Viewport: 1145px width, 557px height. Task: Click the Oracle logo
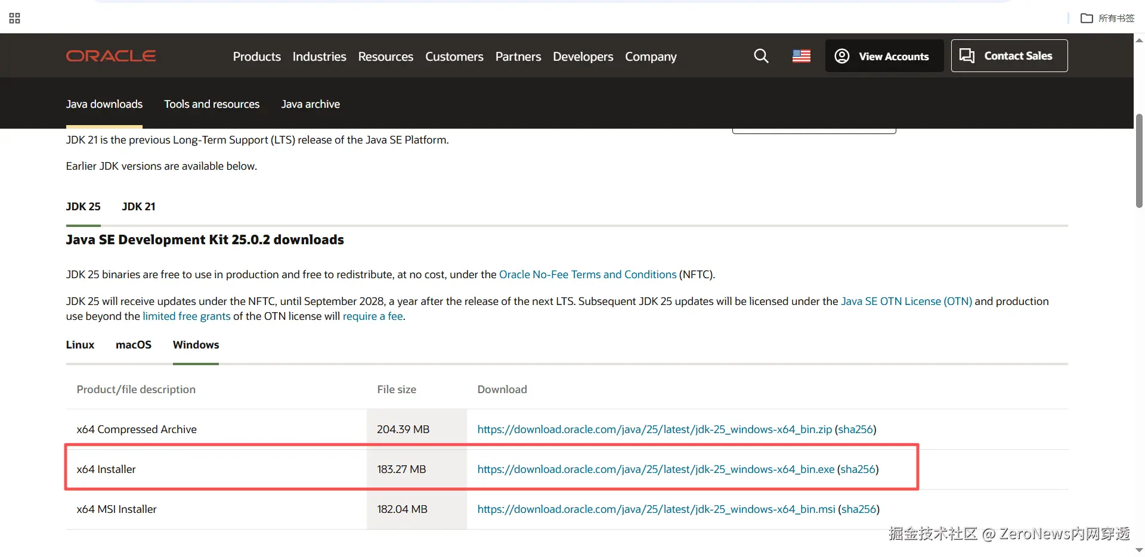point(111,56)
